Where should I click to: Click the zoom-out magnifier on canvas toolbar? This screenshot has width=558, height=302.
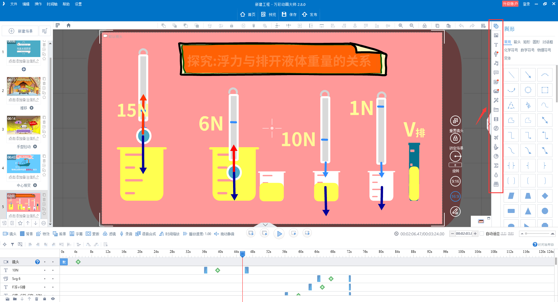tap(412, 26)
